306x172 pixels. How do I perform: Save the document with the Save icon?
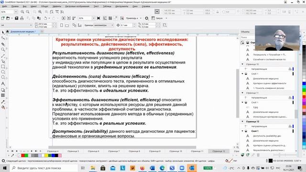click(16, 18)
